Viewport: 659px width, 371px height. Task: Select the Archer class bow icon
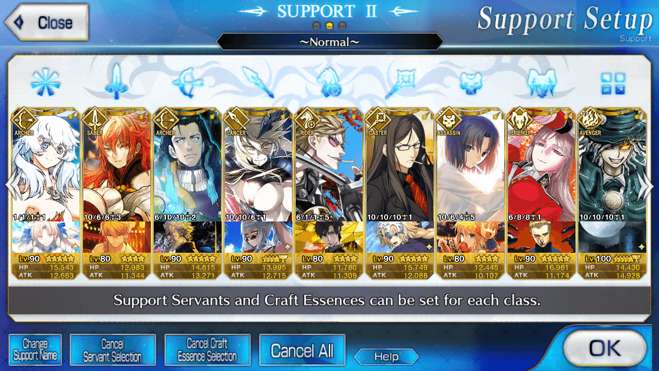[187, 82]
